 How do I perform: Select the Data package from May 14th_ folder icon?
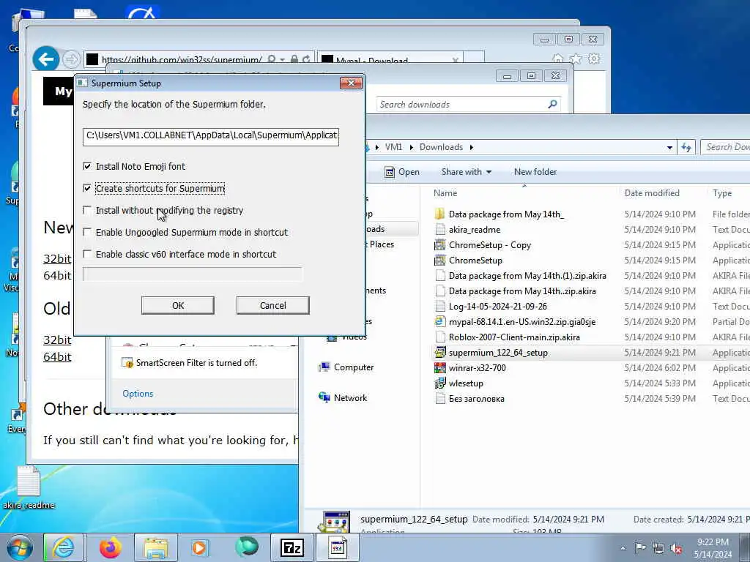coord(439,214)
